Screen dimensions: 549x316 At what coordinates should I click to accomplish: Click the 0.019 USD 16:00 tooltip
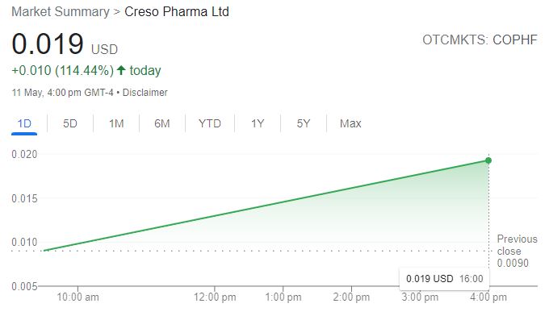pyautogui.click(x=444, y=279)
